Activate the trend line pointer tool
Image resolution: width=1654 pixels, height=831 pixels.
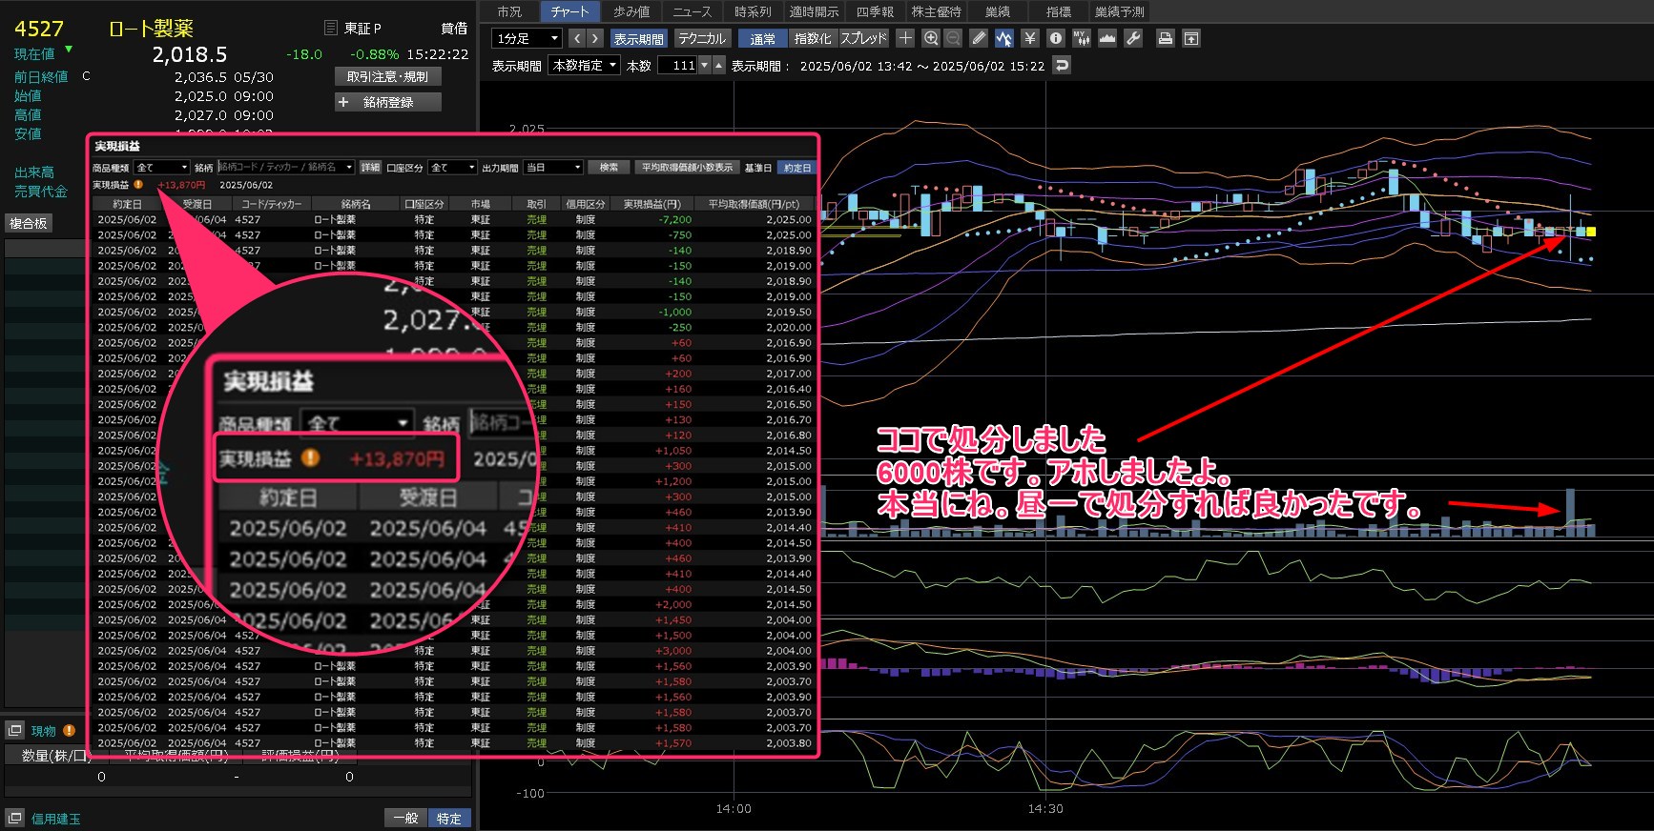(x=1003, y=38)
